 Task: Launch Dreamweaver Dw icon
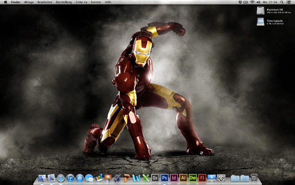pyautogui.click(x=193, y=178)
